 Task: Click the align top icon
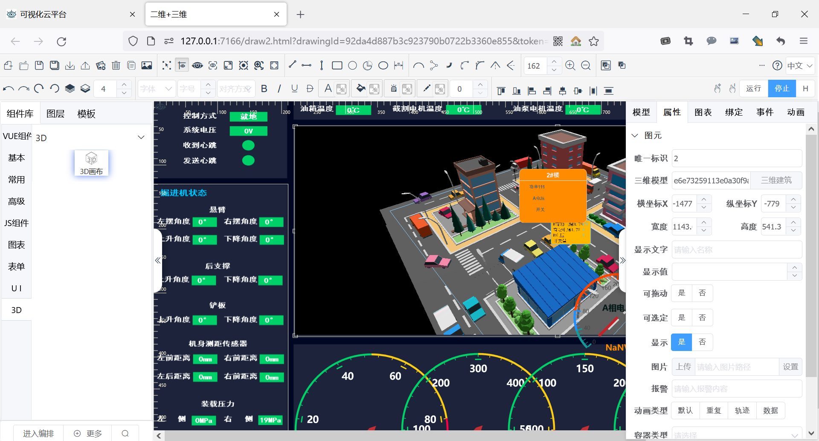click(501, 90)
